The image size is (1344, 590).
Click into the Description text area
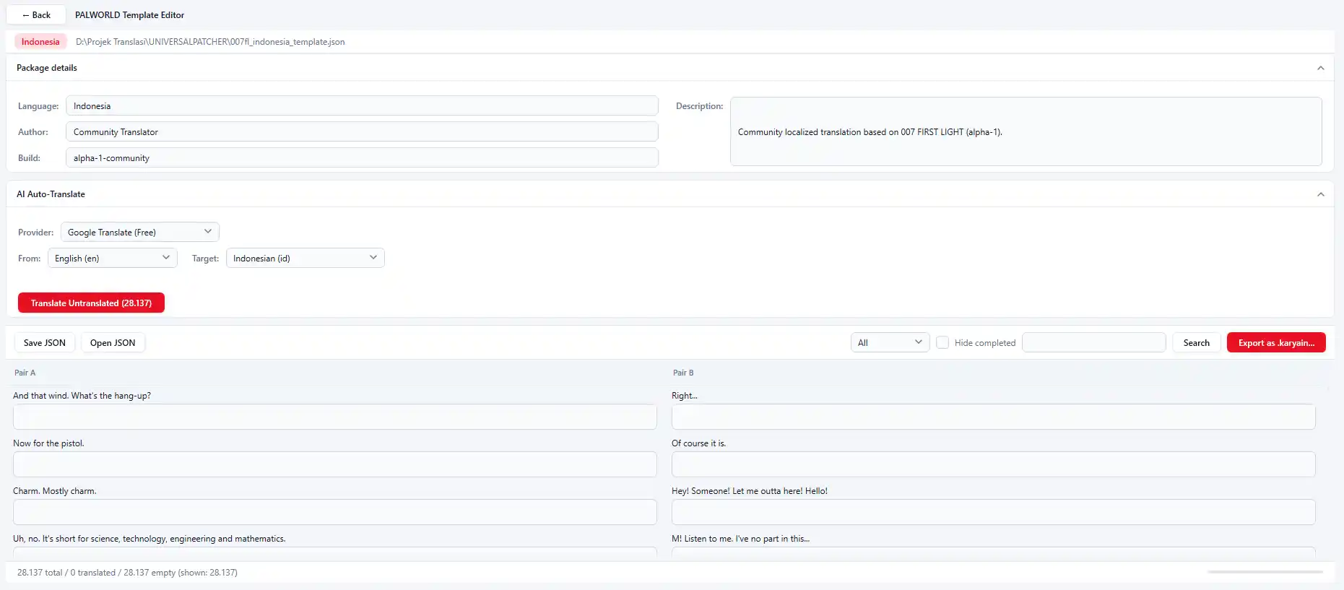point(1026,131)
